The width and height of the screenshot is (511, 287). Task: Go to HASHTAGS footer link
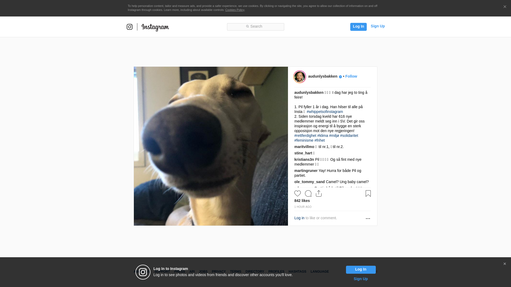(297, 272)
